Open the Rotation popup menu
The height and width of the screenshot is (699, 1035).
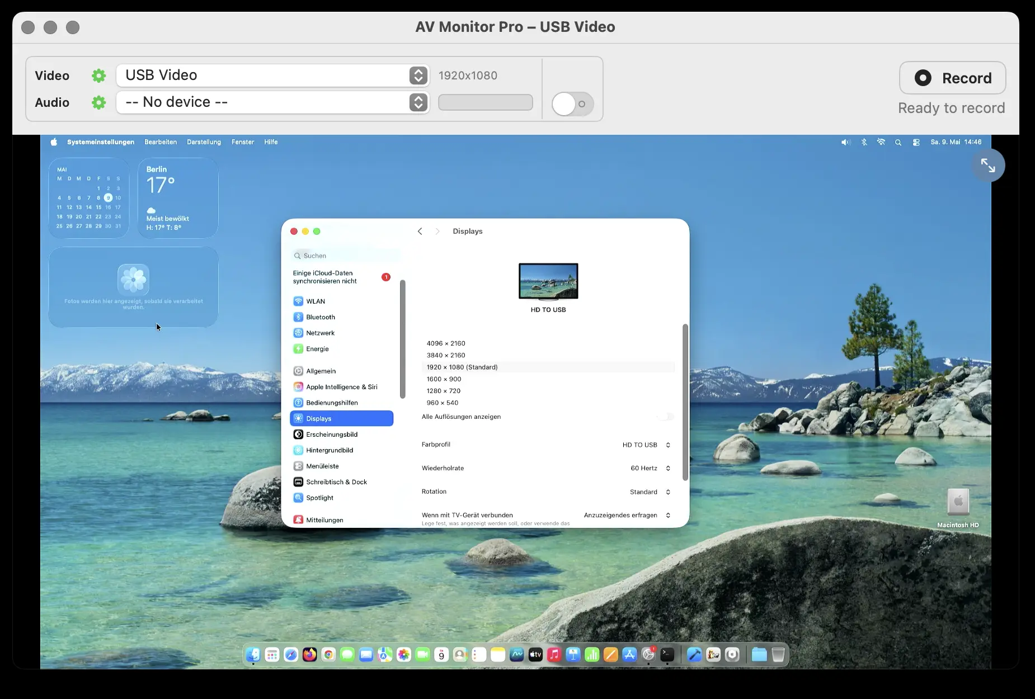click(650, 492)
